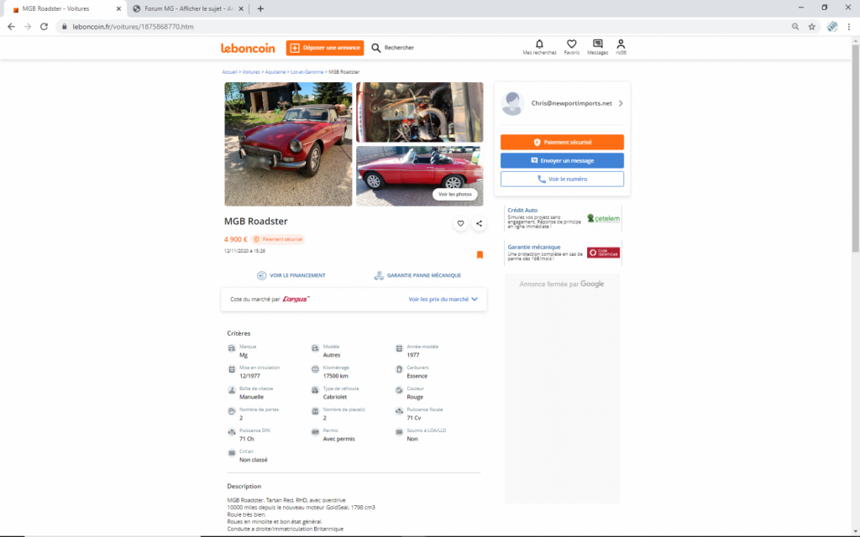Open GARANTIE PANNE MÉCANIQUE link
The height and width of the screenshot is (537, 860).
point(417,275)
